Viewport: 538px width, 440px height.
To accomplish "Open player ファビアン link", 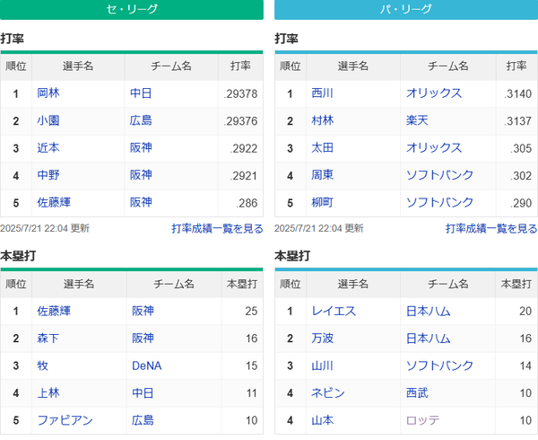I will 65,420.
